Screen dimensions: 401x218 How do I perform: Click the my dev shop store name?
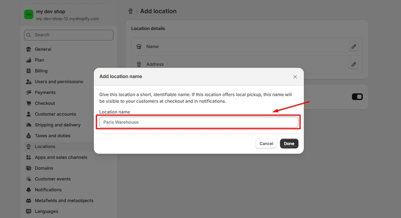click(x=51, y=11)
